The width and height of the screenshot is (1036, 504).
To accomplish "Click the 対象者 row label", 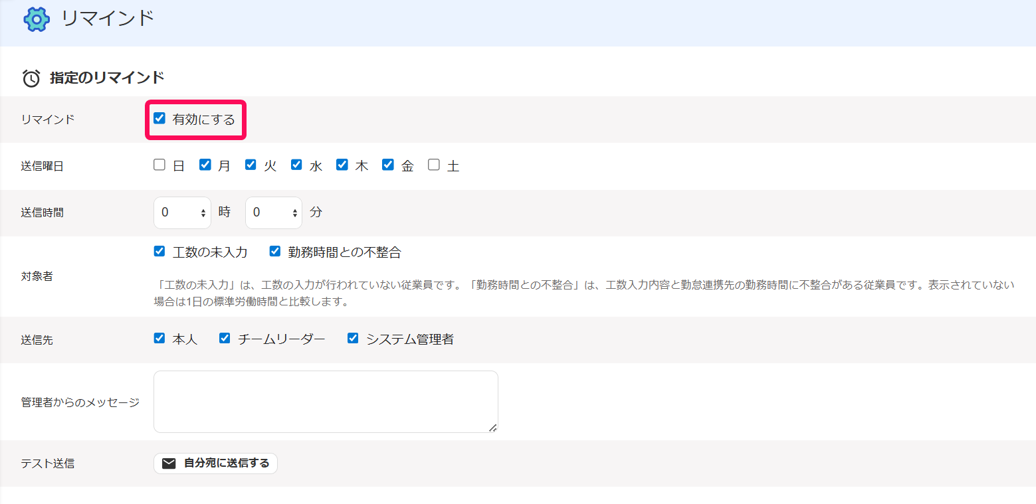I will (x=37, y=276).
